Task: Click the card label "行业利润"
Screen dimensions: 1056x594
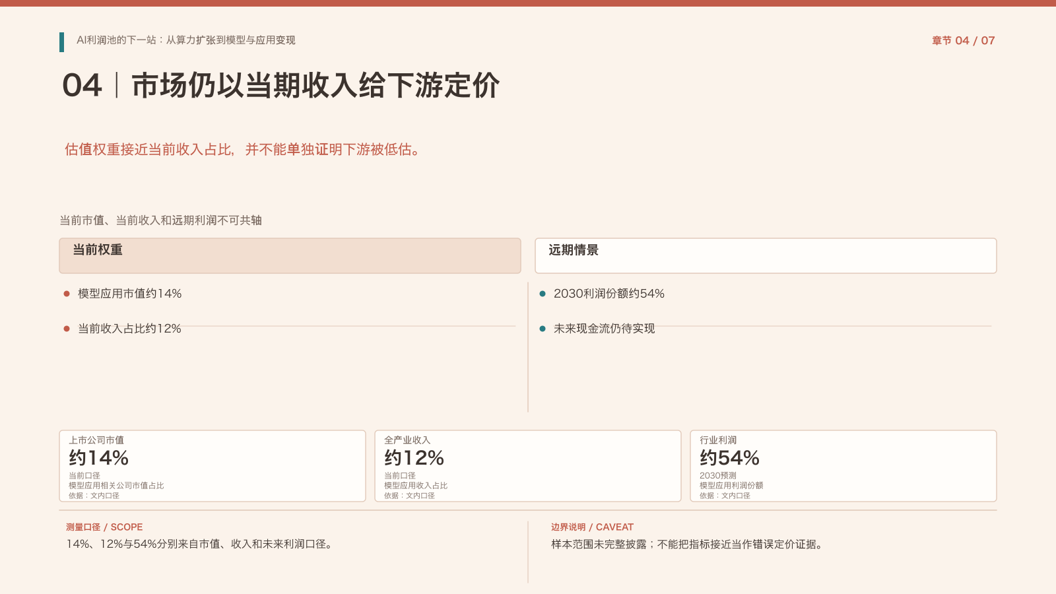Action: click(x=718, y=440)
